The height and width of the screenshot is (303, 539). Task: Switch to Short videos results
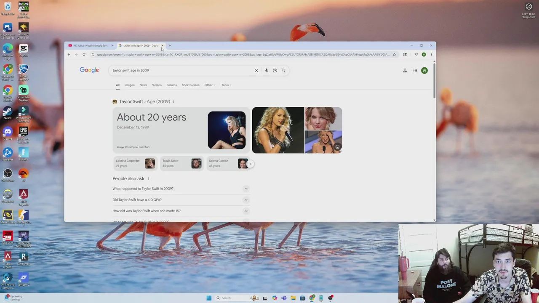[x=190, y=85]
